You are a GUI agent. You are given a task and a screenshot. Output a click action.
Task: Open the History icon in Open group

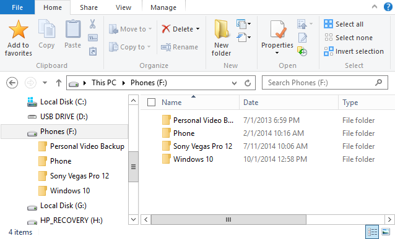[x=302, y=51]
